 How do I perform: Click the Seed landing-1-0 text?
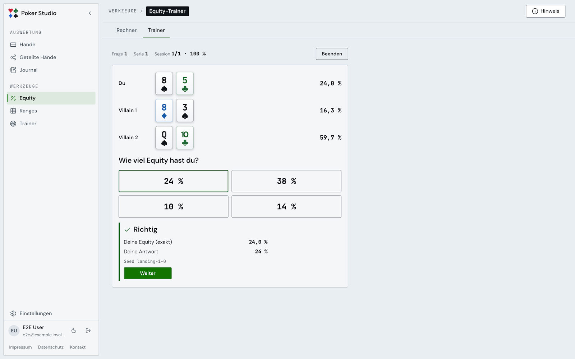tap(145, 261)
